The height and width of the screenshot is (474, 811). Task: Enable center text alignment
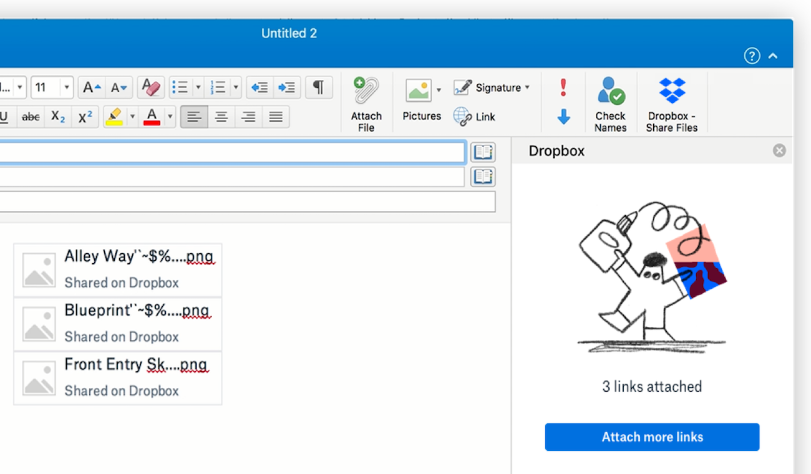[x=221, y=117]
